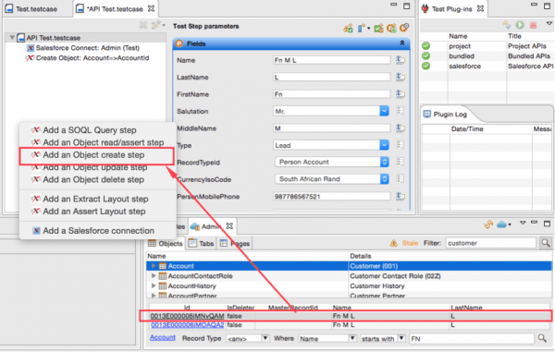Open the CurrencyIsoCode dropdown showing South African Rand
Image resolution: width=555 pixels, height=352 pixels.
click(385, 179)
